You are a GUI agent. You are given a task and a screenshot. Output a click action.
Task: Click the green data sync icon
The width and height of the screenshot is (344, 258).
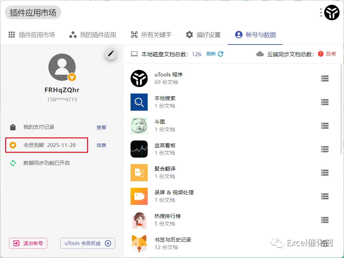pyautogui.click(x=13, y=163)
